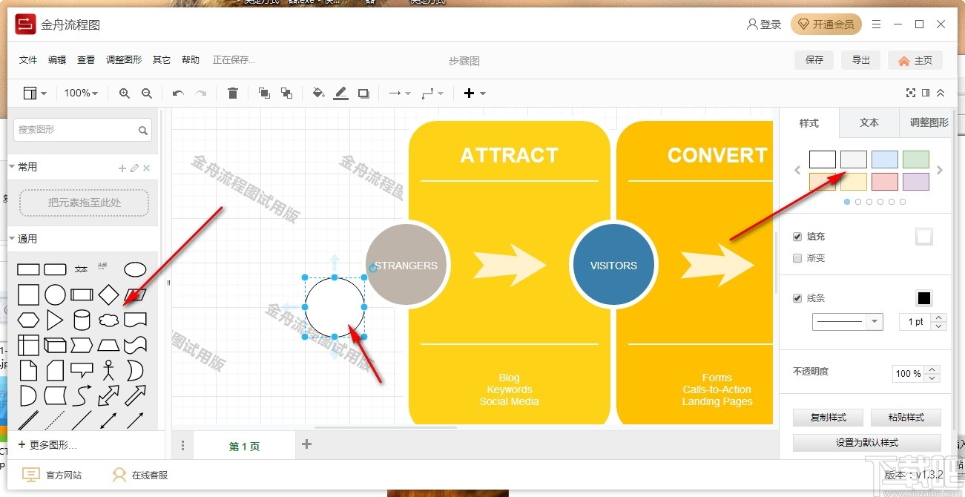Collapse the toolbar with double chevron
This screenshot has width=965, height=497.
[x=941, y=93]
